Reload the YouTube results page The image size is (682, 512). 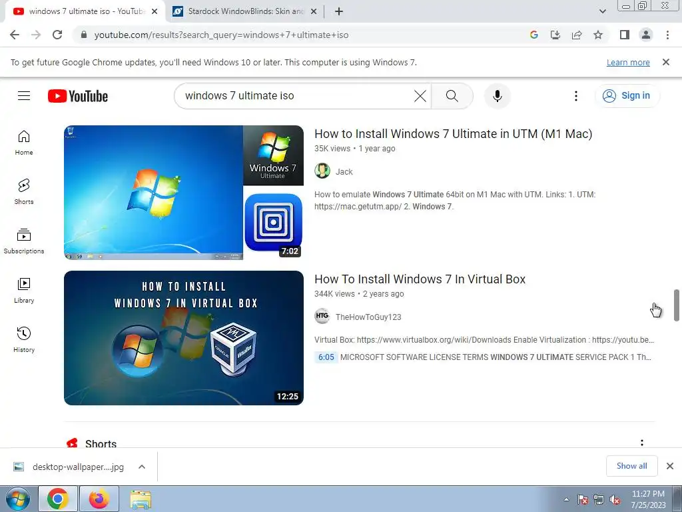coord(57,35)
